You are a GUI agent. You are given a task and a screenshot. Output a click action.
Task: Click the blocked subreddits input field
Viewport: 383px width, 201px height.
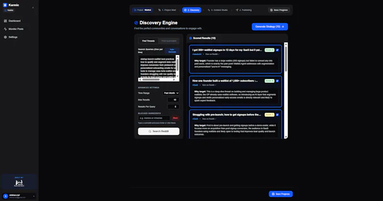pyautogui.click(x=154, y=118)
